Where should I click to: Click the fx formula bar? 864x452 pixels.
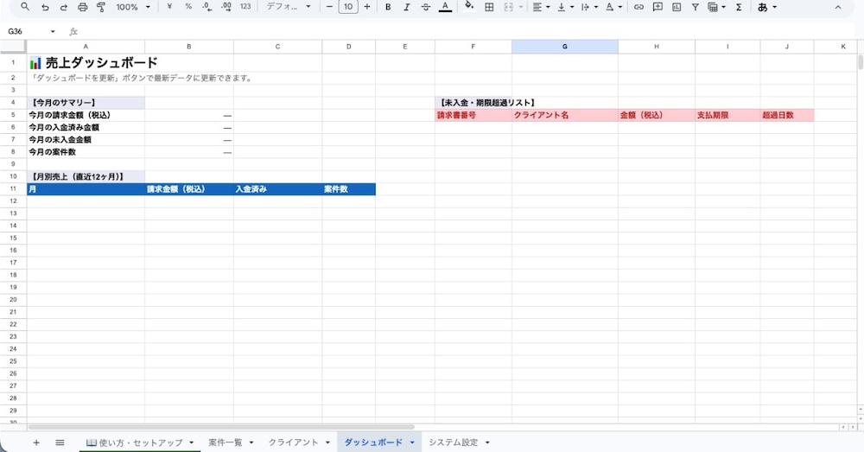coord(463,31)
